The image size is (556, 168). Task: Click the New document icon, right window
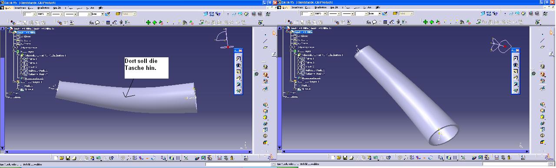[x=334, y=158]
